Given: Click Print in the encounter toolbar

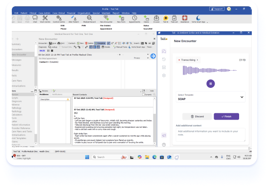Looking at the screenshot, I should pos(61,43).
